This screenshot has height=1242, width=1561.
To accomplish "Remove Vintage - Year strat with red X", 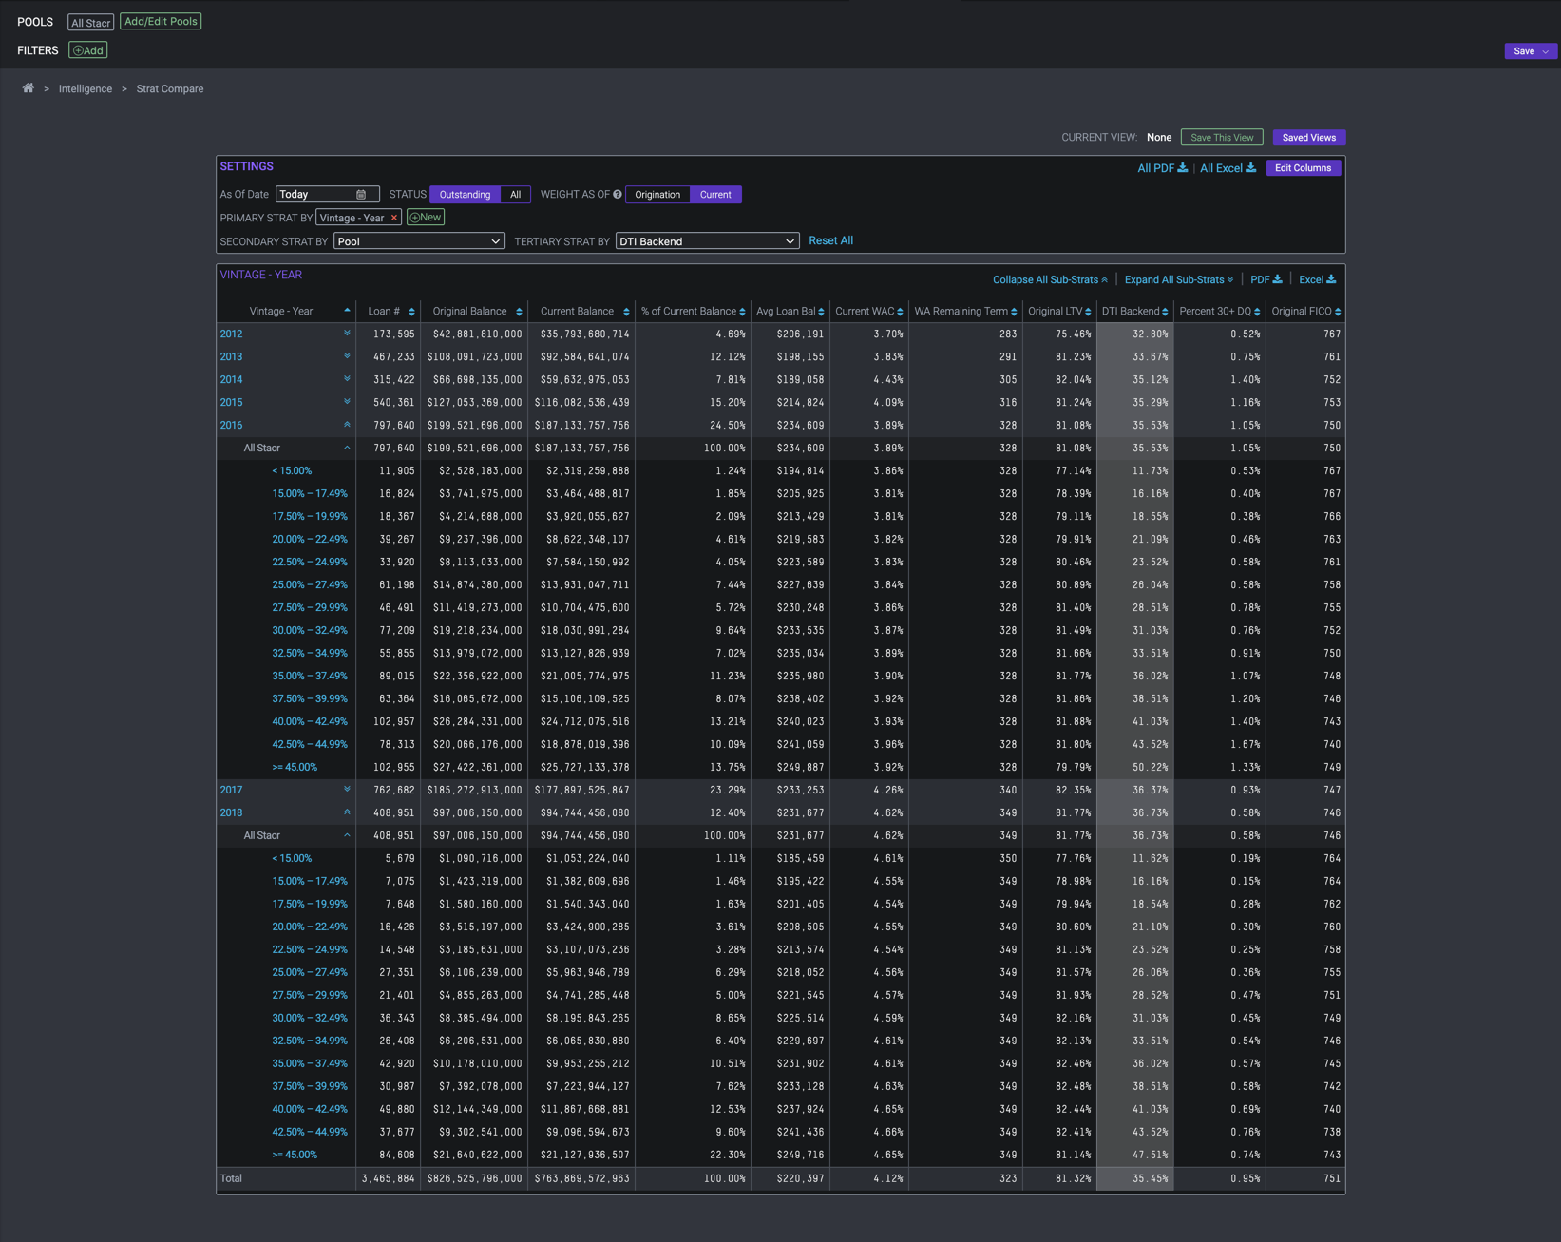I will [x=394, y=219].
